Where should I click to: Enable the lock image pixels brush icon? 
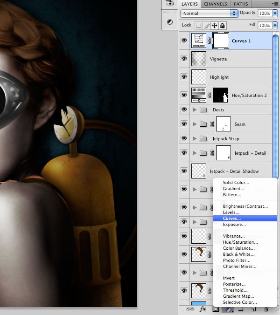(207, 25)
